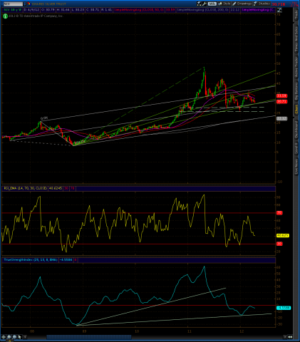Screen dimensions: 300x342
Task: Select the pointer cursor tool icon
Action: click(19, 337)
